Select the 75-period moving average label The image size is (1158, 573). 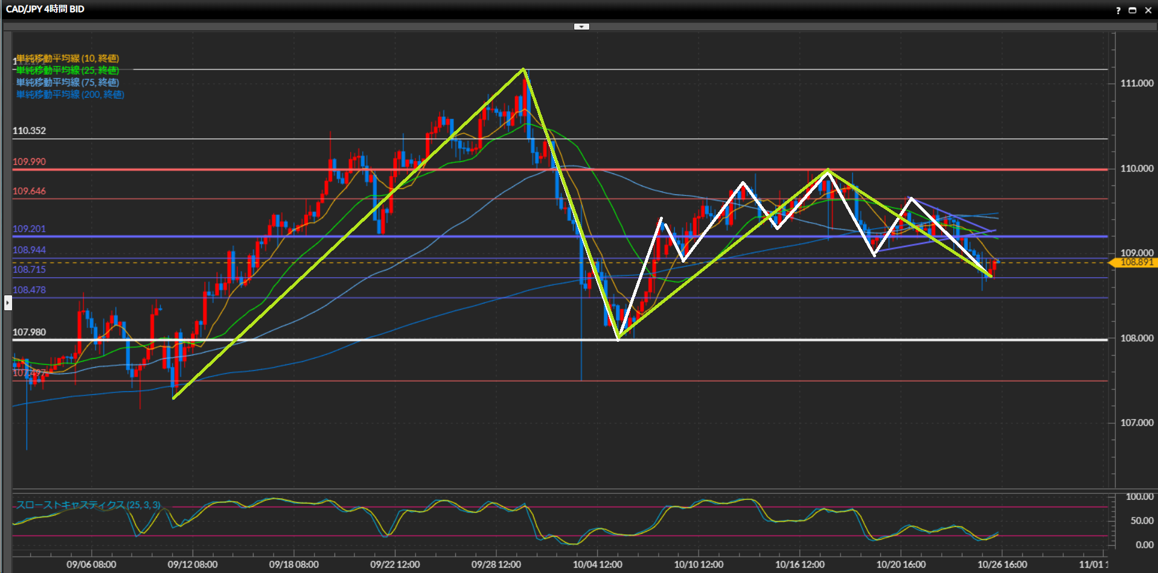coord(68,83)
